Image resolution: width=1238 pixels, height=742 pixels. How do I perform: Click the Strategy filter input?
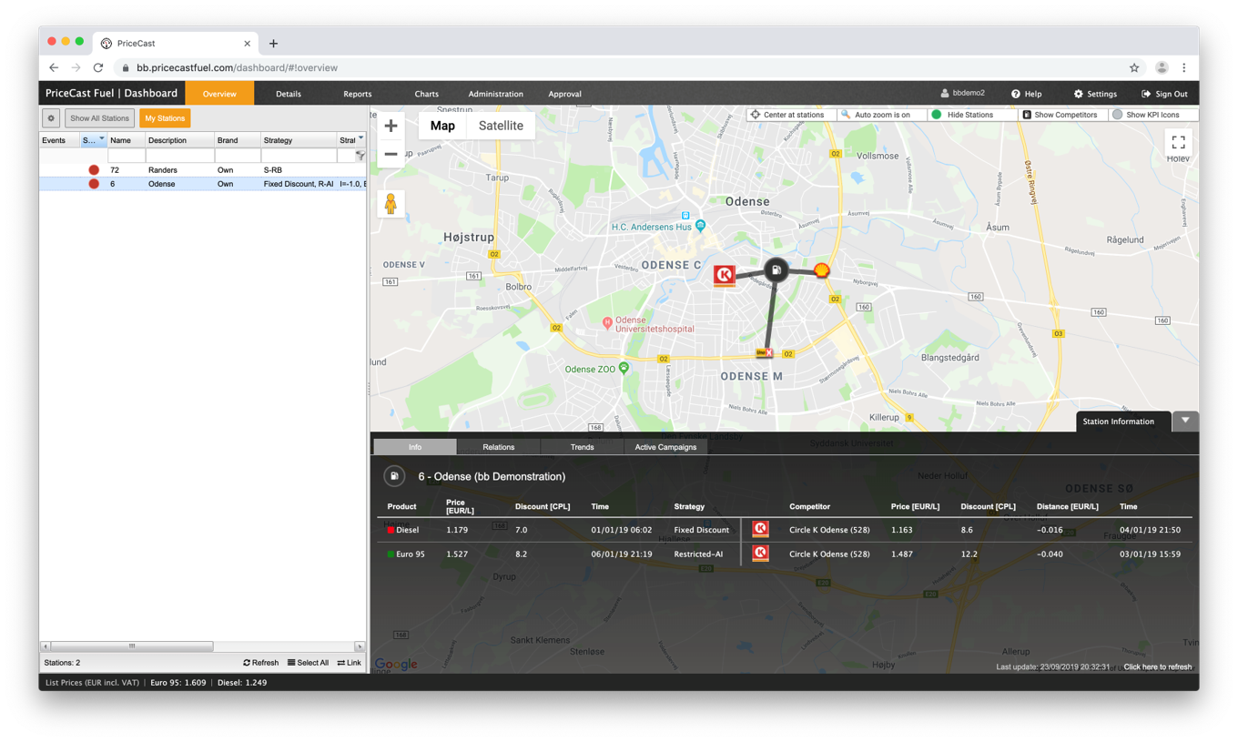(x=299, y=156)
